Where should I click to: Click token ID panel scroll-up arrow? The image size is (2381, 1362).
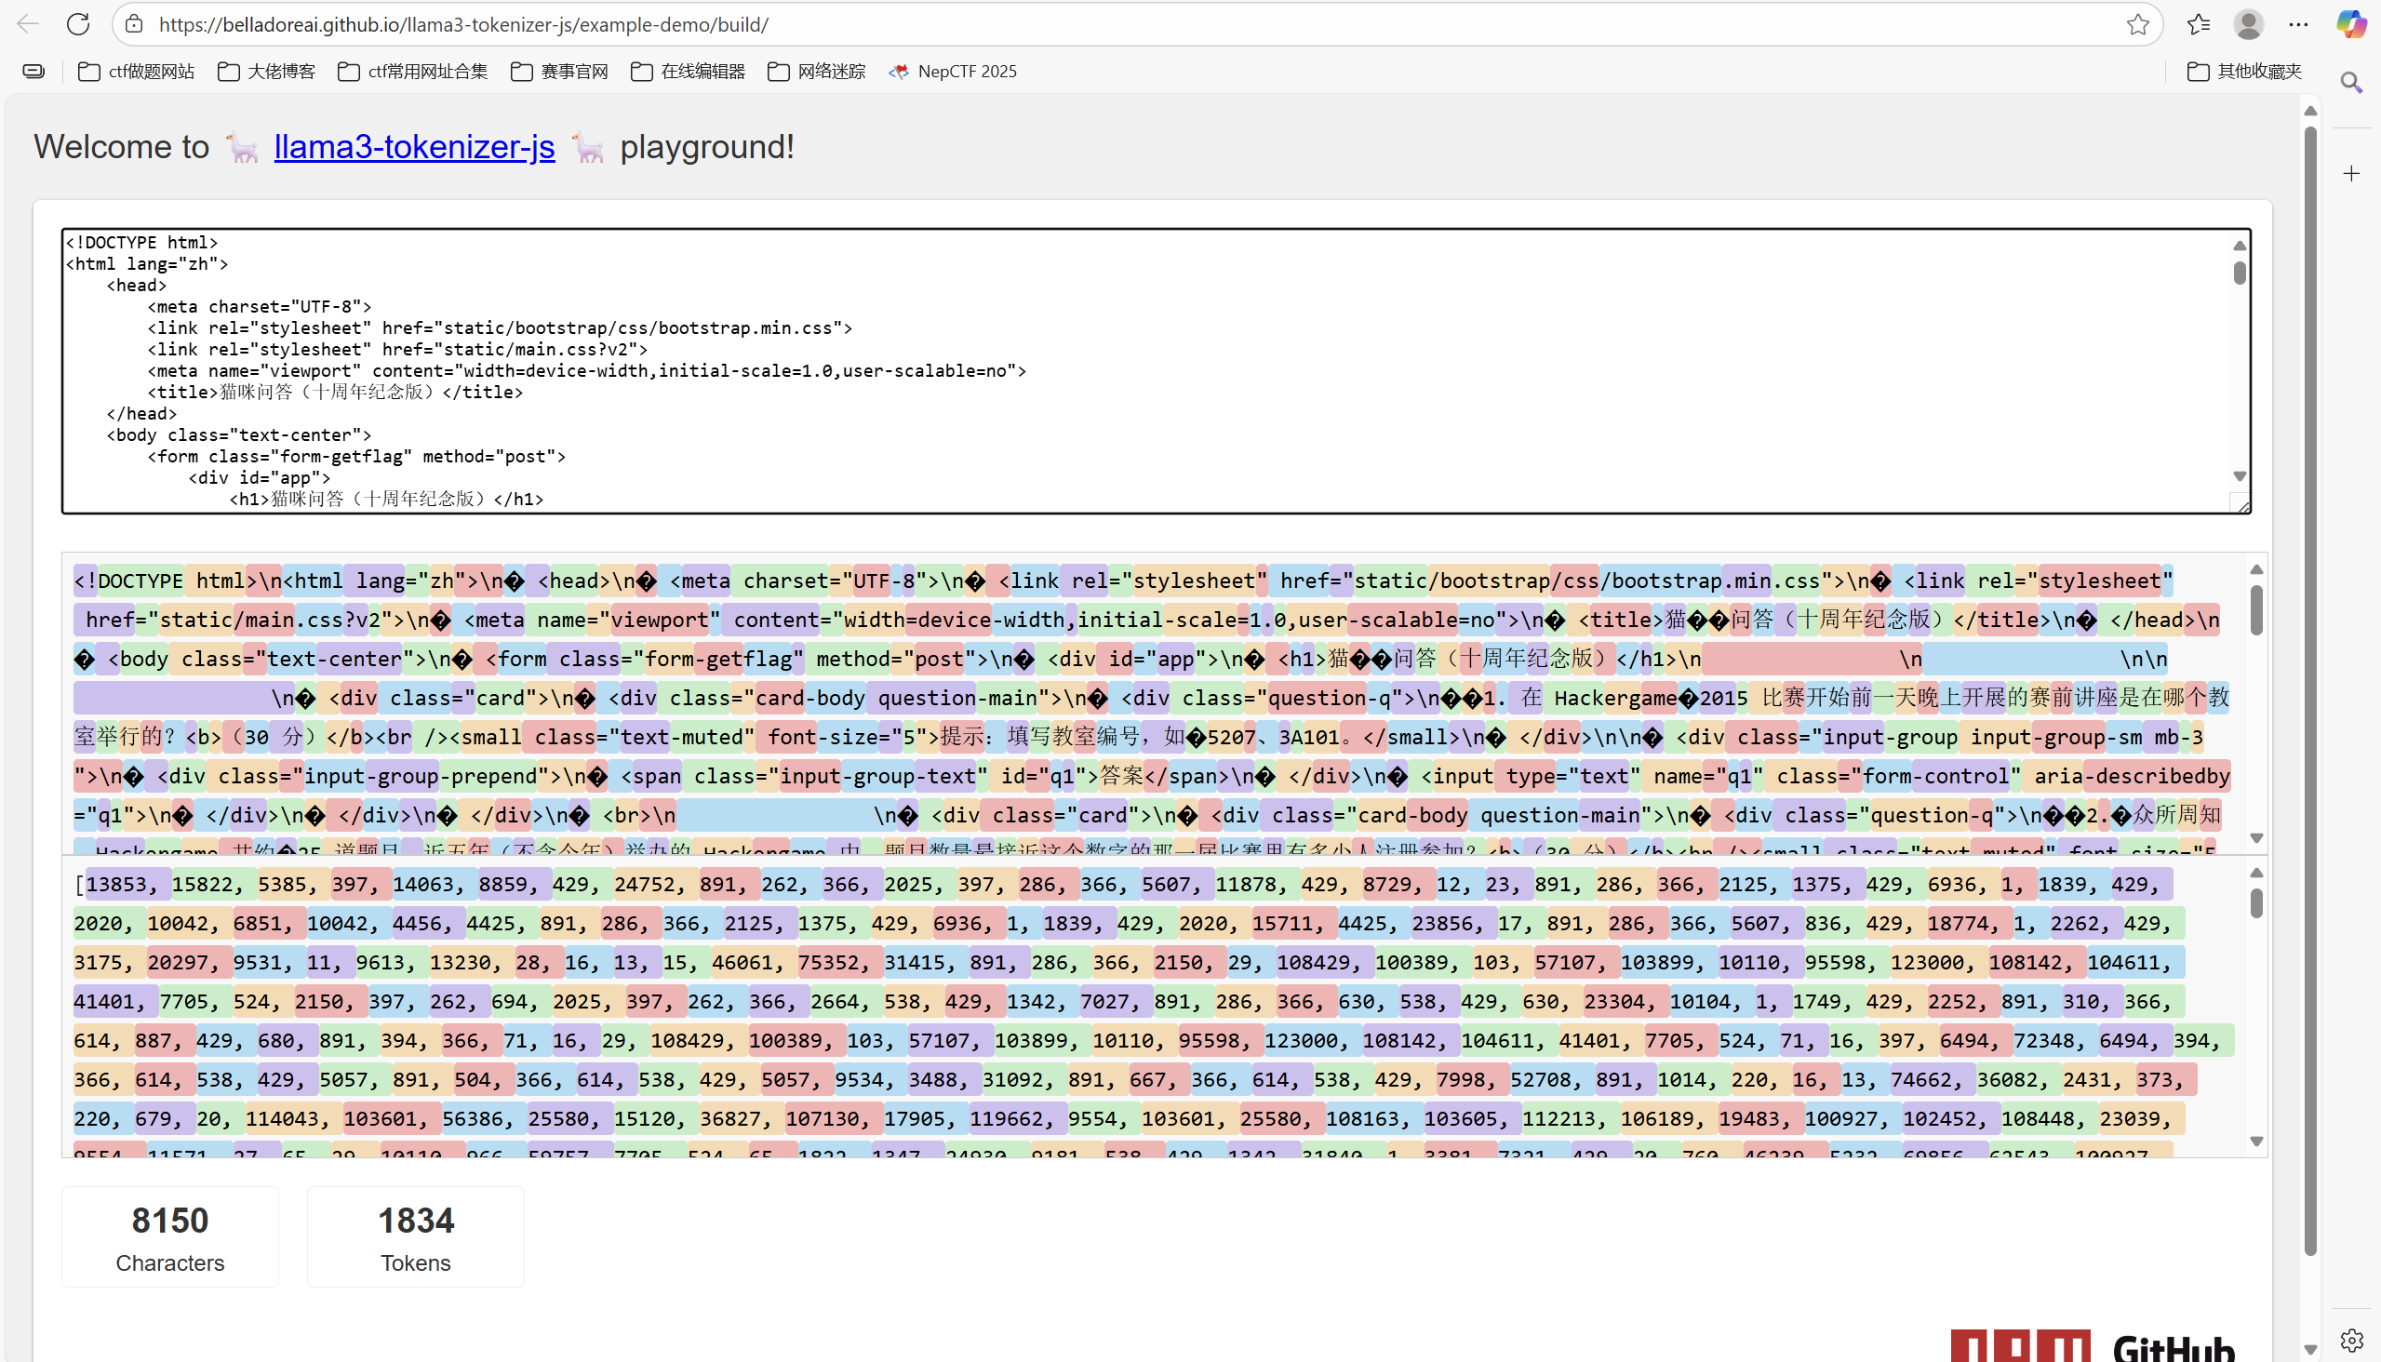tap(2256, 873)
